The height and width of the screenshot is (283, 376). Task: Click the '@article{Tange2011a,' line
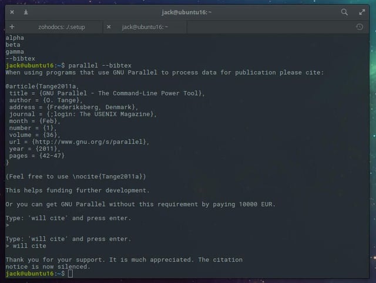(42, 86)
